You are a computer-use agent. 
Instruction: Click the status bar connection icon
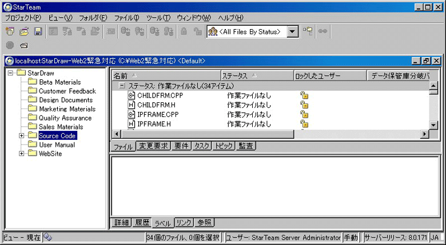click(x=47, y=237)
